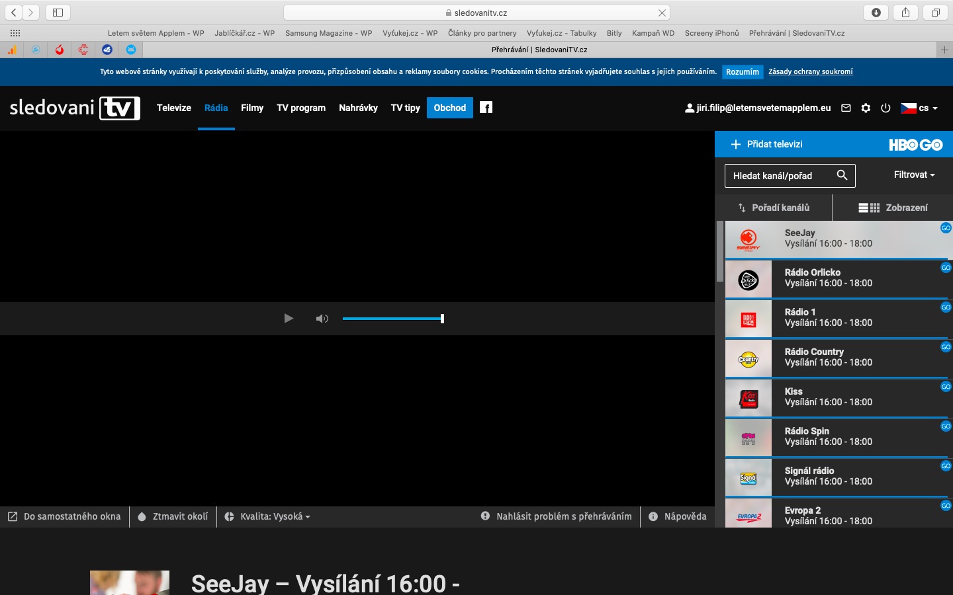Open the Filmy section
Image resolution: width=953 pixels, height=595 pixels.
(252, 108)
